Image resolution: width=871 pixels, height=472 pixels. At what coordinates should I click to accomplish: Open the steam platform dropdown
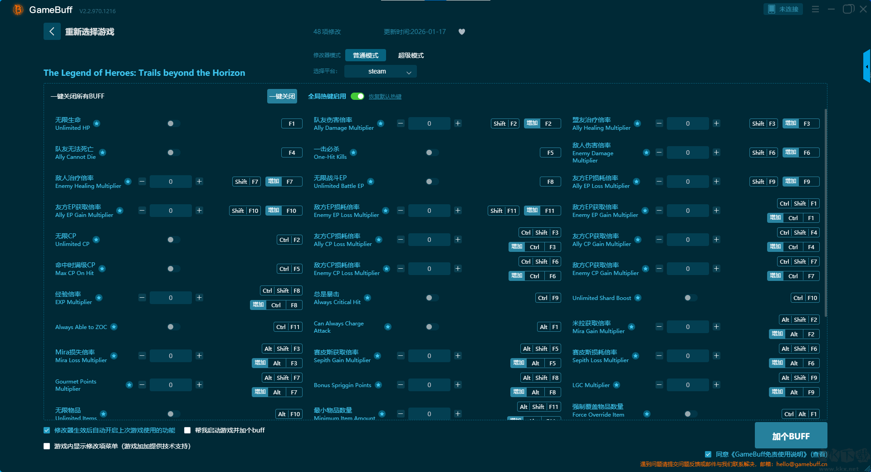pos(380,71)
